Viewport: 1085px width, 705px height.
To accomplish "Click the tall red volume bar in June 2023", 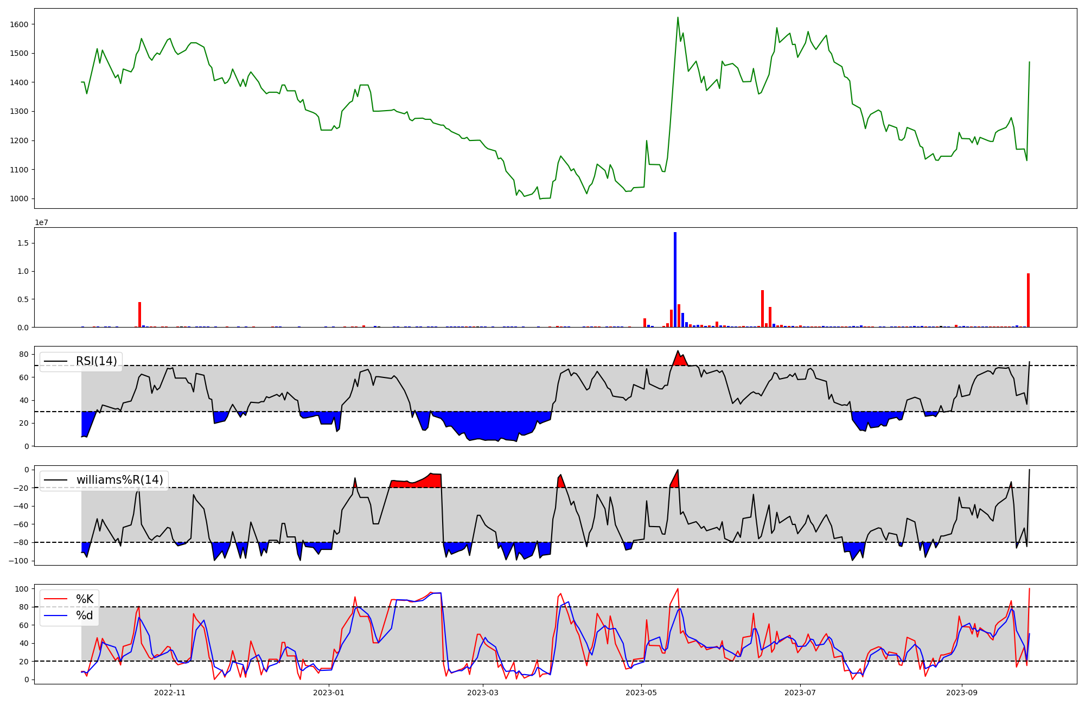I will click(x=762, y=309).
